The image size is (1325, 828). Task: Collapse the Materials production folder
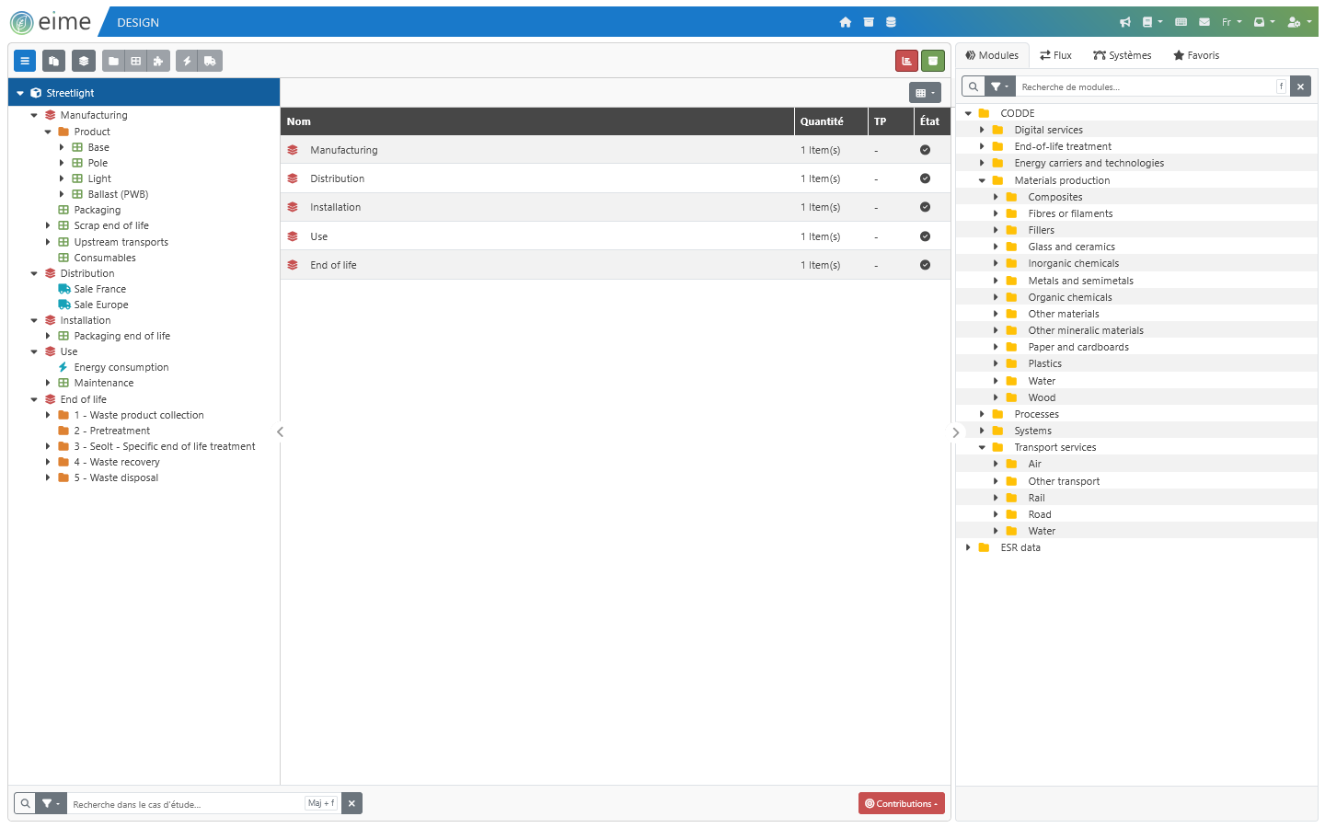tap(982, 180)
